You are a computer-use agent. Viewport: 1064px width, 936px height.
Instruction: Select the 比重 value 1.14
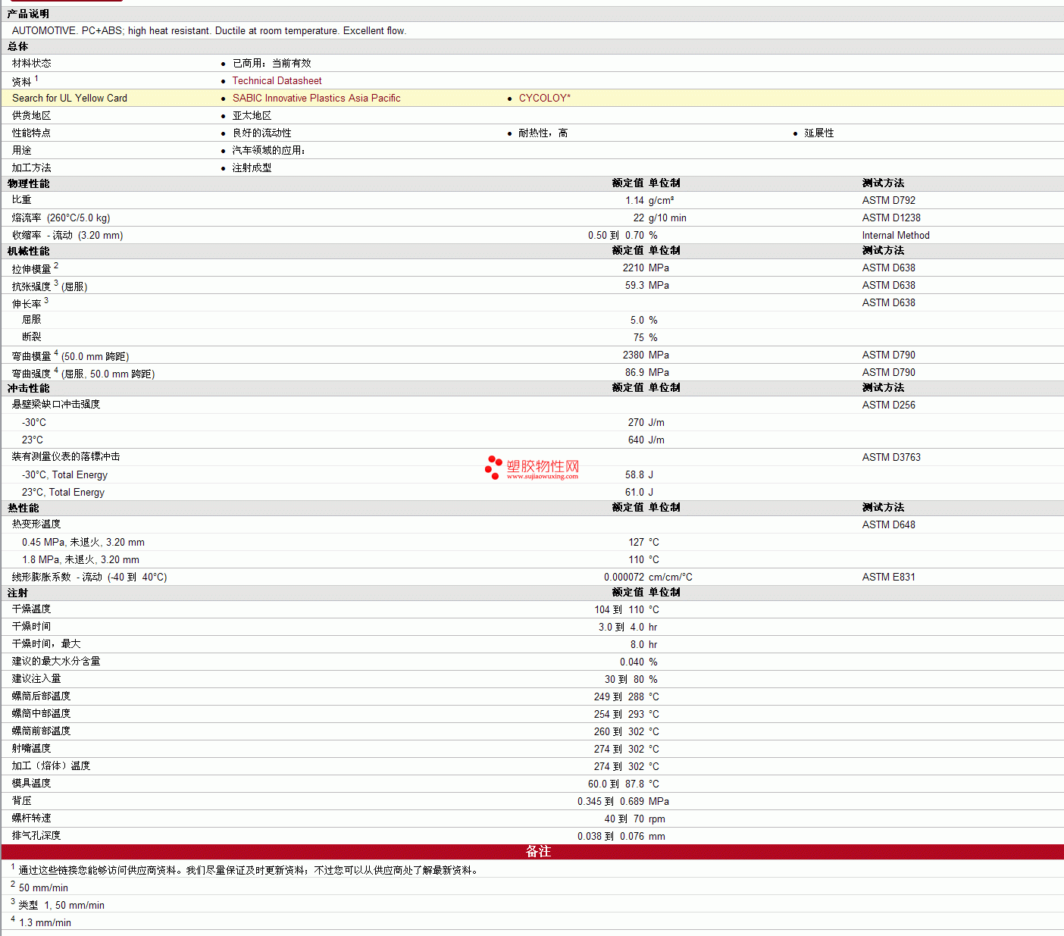tap(634, 200)
